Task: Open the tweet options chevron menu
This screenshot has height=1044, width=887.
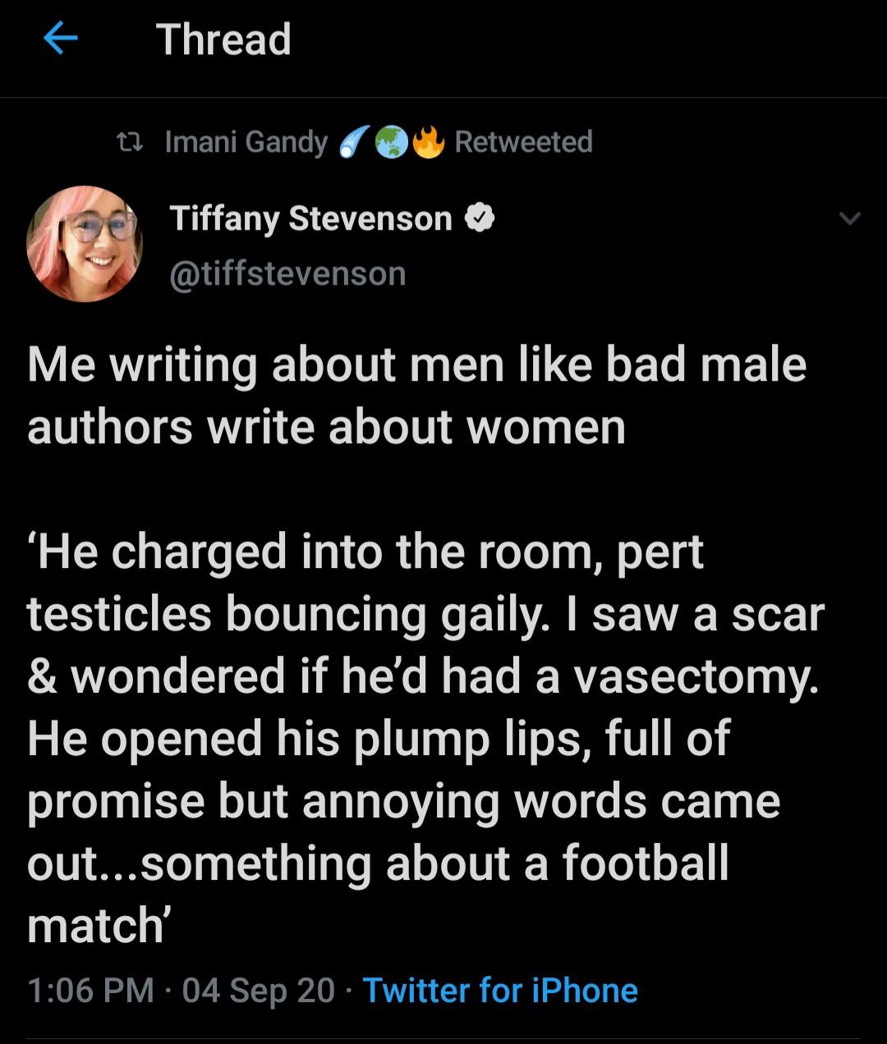Action: (849, 219)
